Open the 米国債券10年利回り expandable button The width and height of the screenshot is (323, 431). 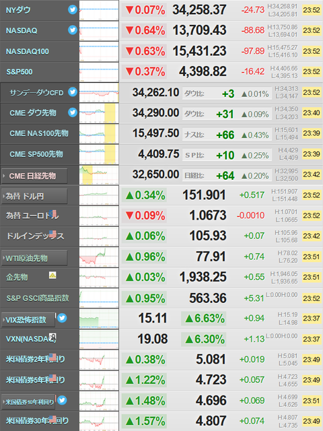coord(28,402)
